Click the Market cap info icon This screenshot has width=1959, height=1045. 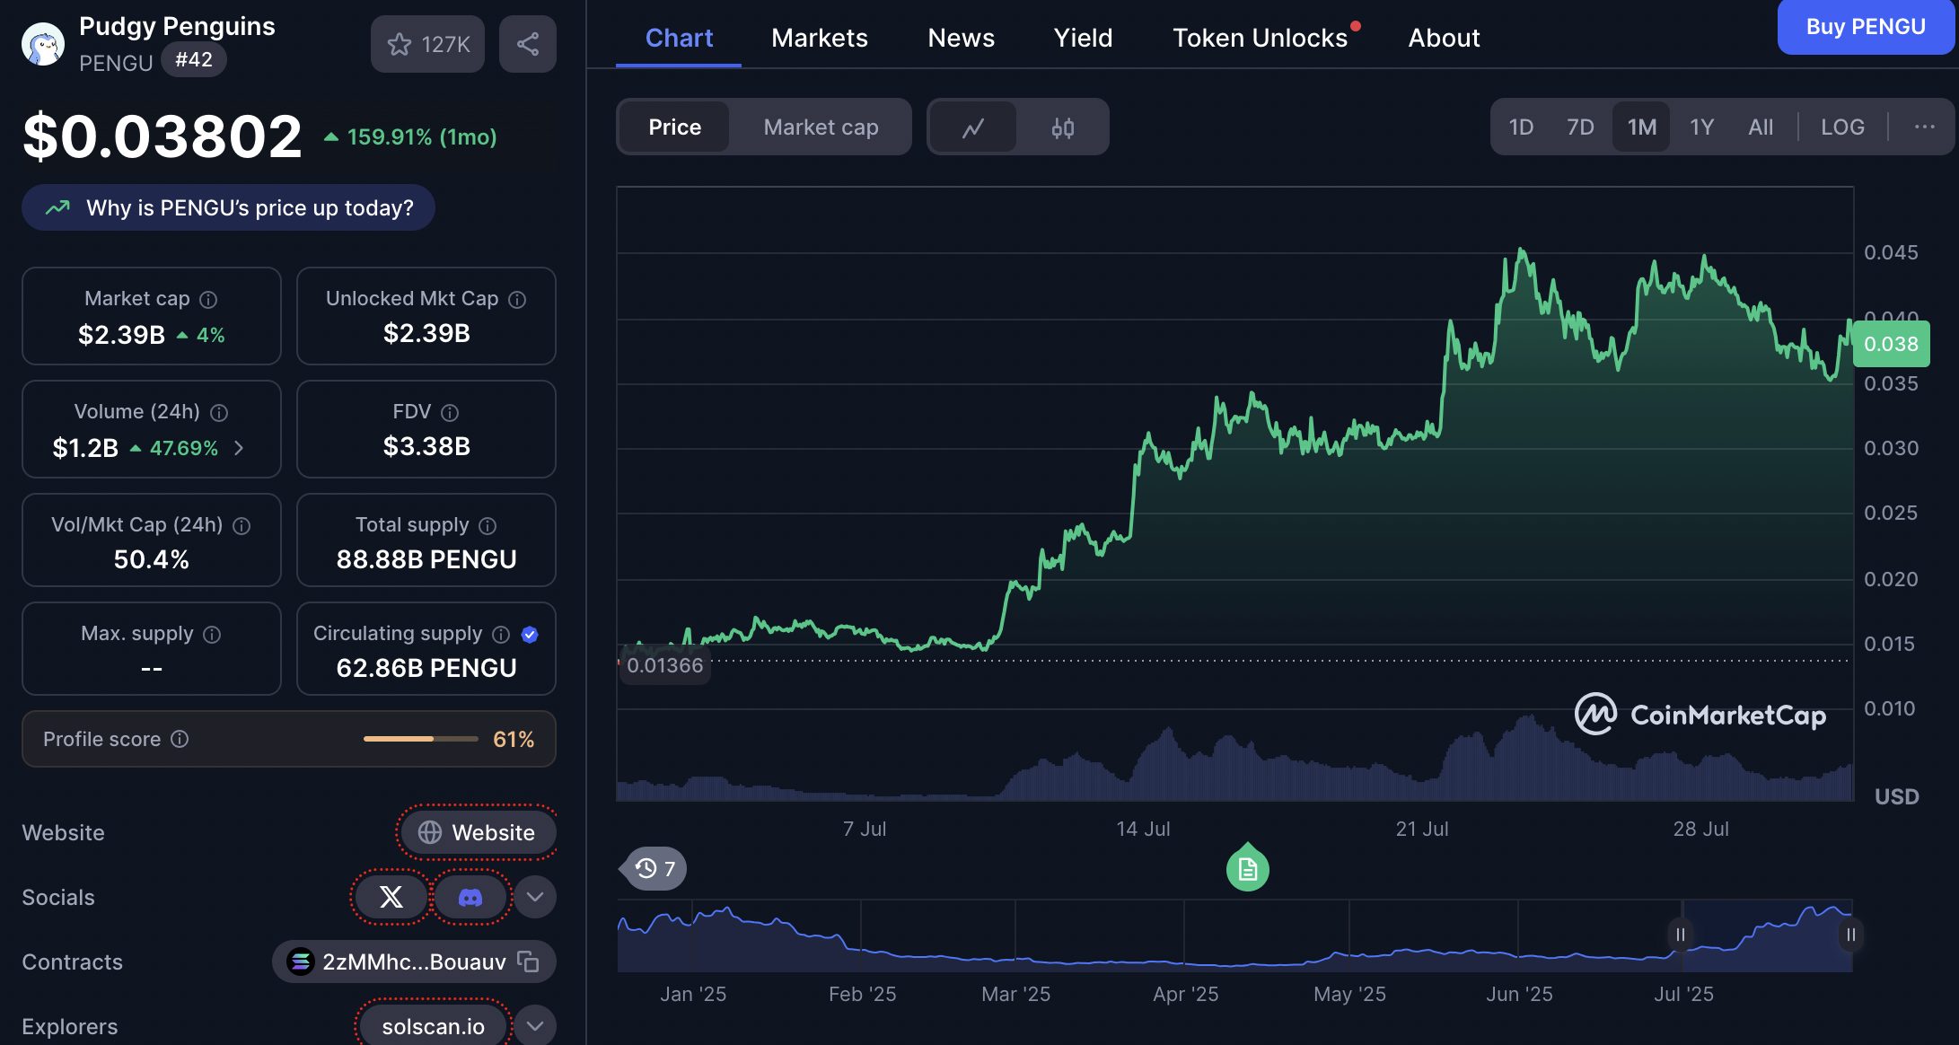(x=208, y=299)
